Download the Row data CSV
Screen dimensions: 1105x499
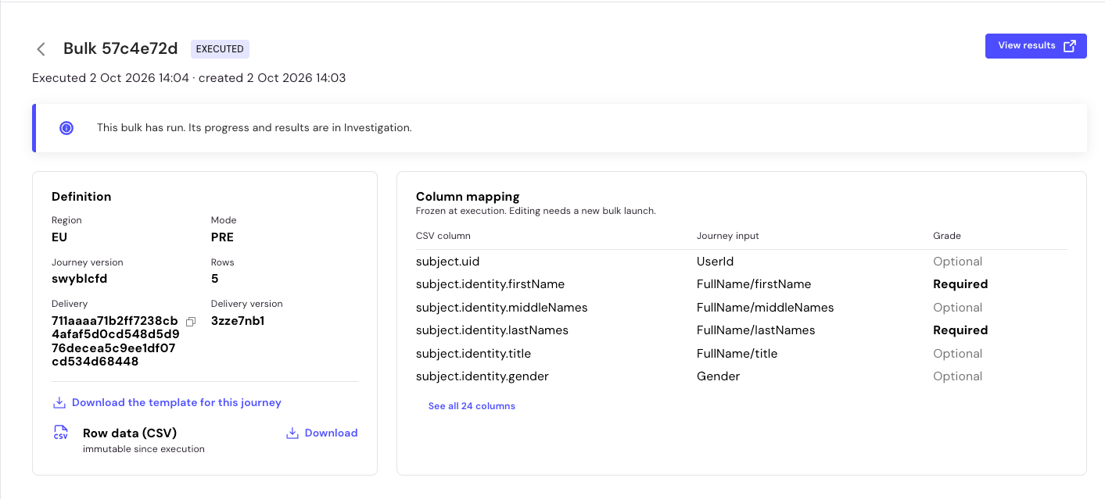(x=322, y=433)
